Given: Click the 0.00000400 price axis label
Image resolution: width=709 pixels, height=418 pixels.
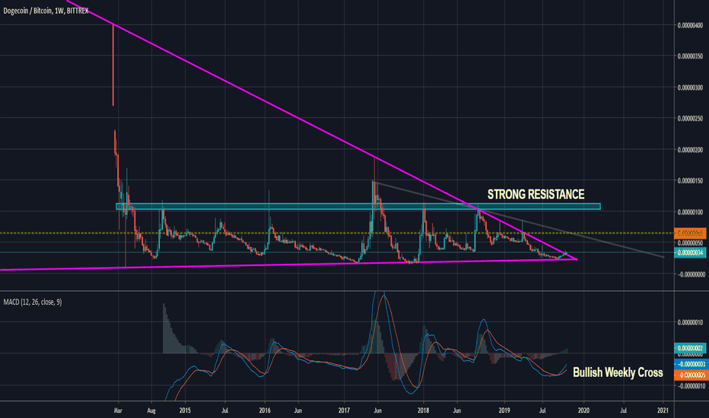Looking at the screenshot, I should point(690,25).
